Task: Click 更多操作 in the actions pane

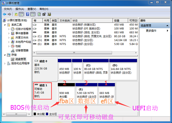Action: pos(151,31)
